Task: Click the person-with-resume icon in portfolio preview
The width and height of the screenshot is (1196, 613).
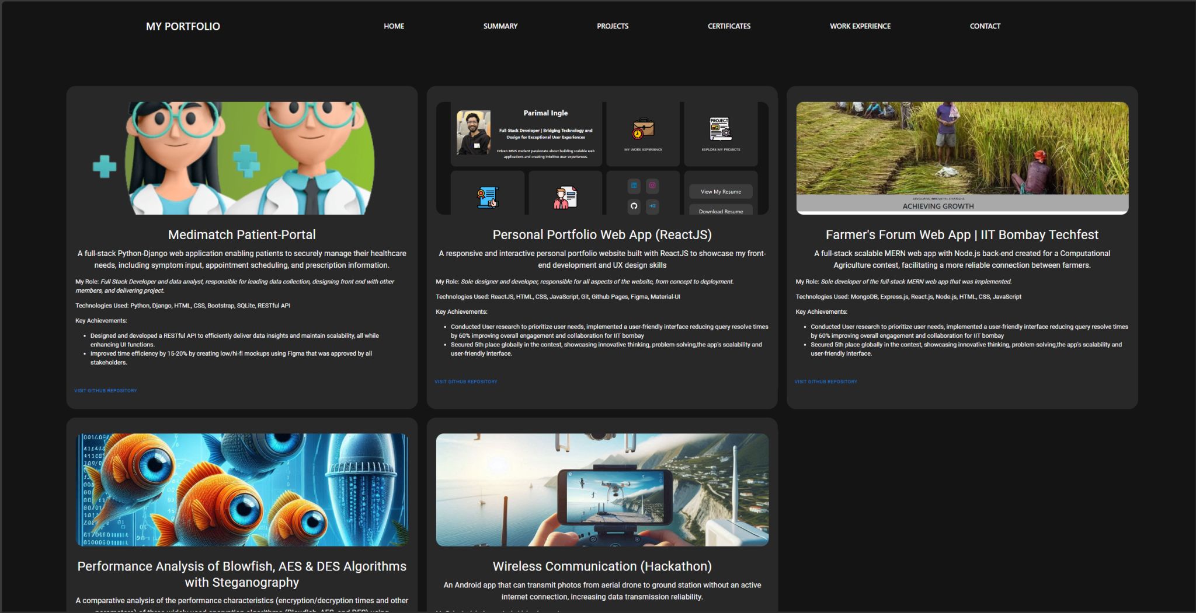Action: click(565, 198)
